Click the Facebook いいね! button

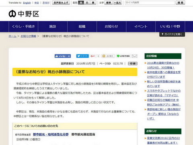[63, 56]
